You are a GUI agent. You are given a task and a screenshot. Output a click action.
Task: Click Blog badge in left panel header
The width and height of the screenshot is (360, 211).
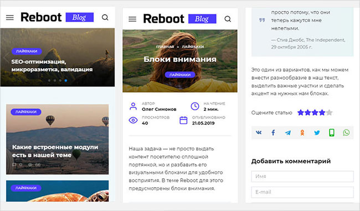[80, 17]
